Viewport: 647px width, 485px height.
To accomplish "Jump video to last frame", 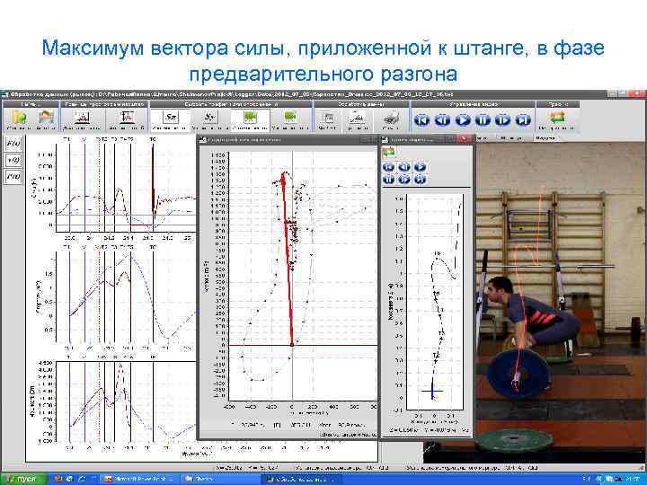I will 523,120.
